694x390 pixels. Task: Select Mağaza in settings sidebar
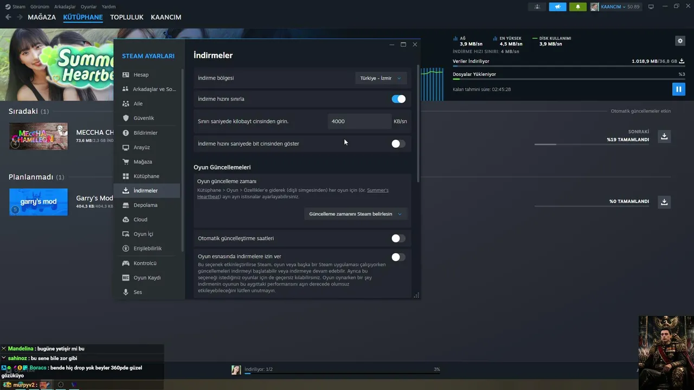pyautogui.click(x=147, y=161)
